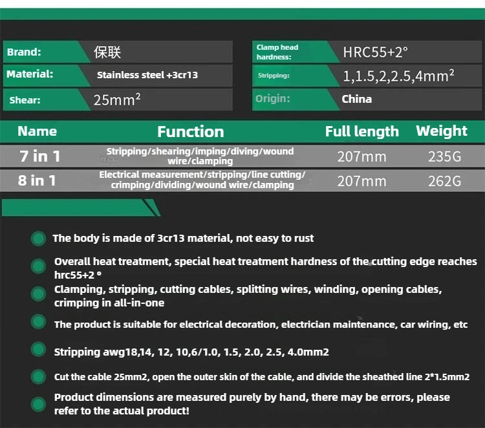Click the "Stainless steel +3cr13" material value
485x428 pixels.
coord(147,75)
